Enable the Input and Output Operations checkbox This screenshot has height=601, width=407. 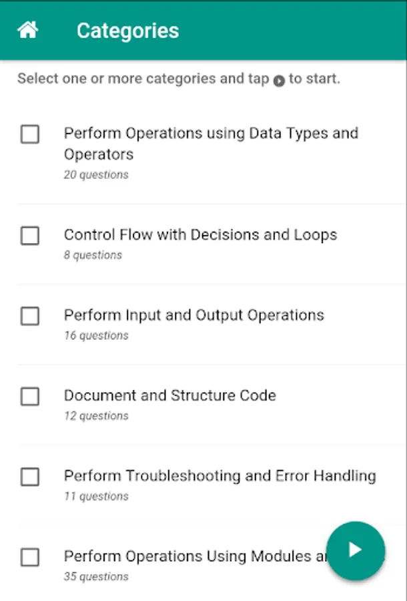(x=30, y=316)
